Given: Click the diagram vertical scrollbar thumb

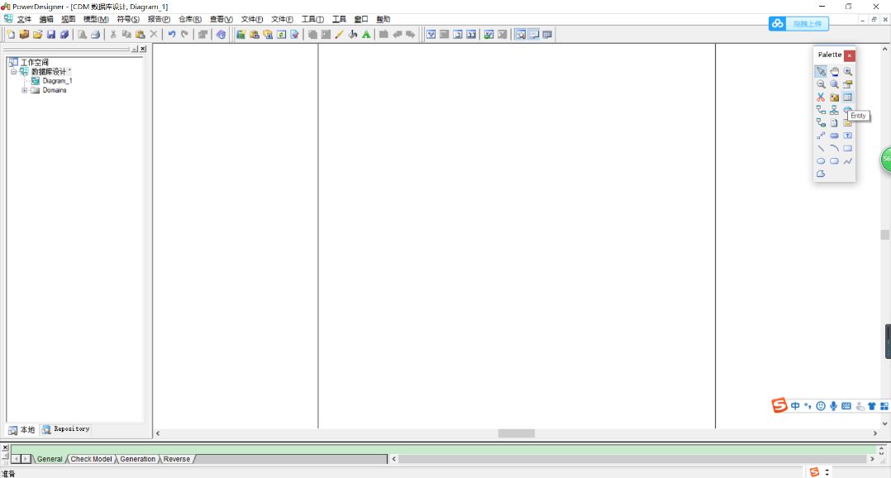Looking at the screenshot, I should pos(884,235).
